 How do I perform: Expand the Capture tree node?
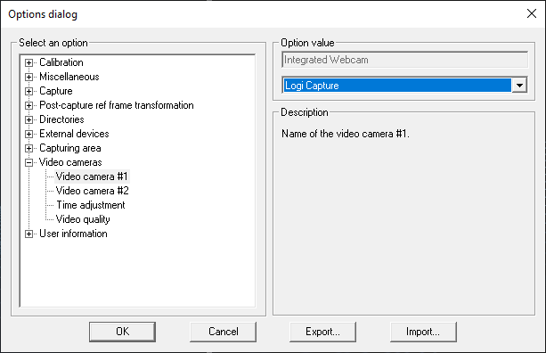click(x=29, y=91)
